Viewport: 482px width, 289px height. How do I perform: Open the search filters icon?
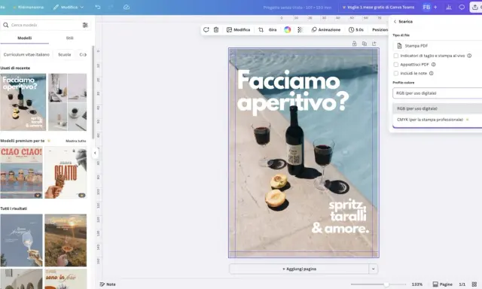pos(85,25)
